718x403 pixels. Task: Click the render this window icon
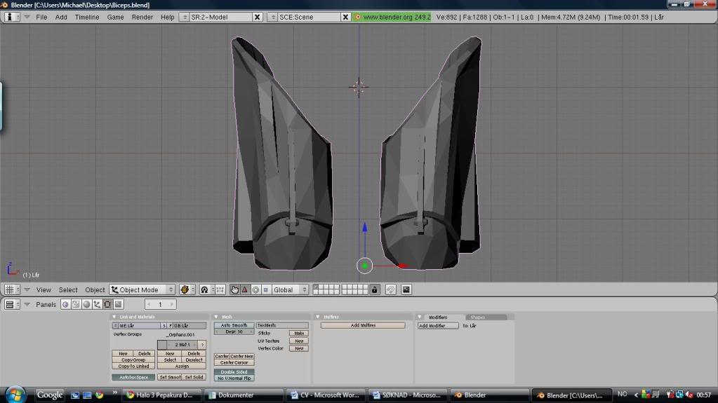pos(406,289)
